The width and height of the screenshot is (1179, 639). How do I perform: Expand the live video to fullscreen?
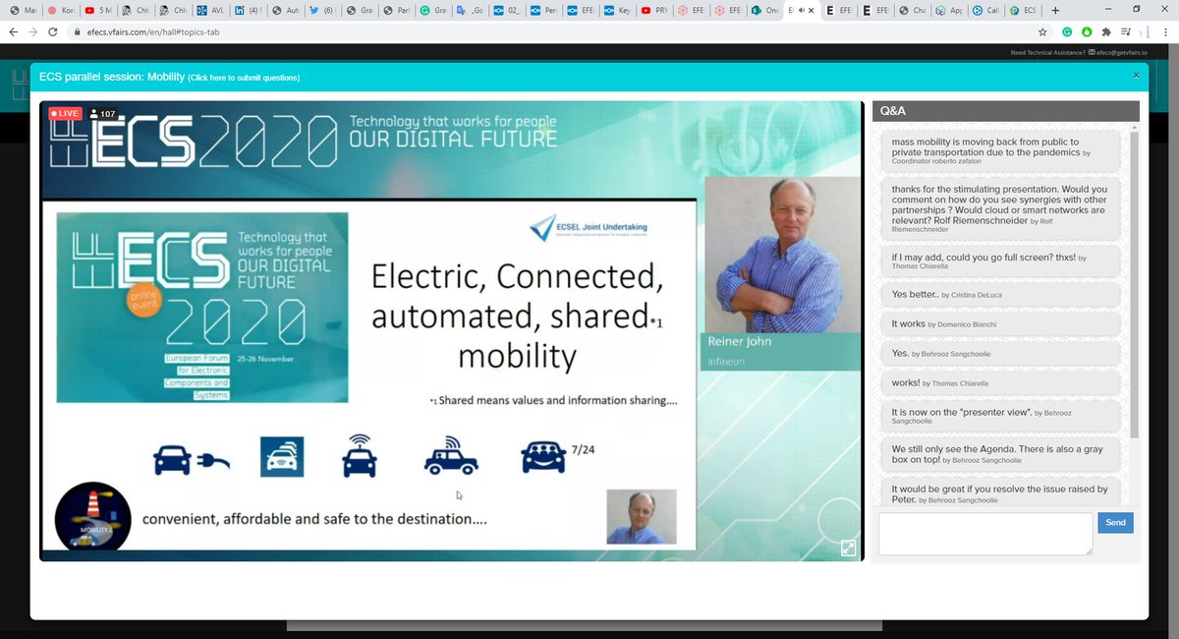849,549
